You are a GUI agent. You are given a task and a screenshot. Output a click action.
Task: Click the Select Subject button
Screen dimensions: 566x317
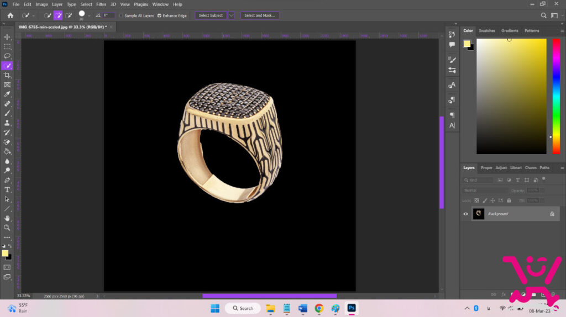211,15
